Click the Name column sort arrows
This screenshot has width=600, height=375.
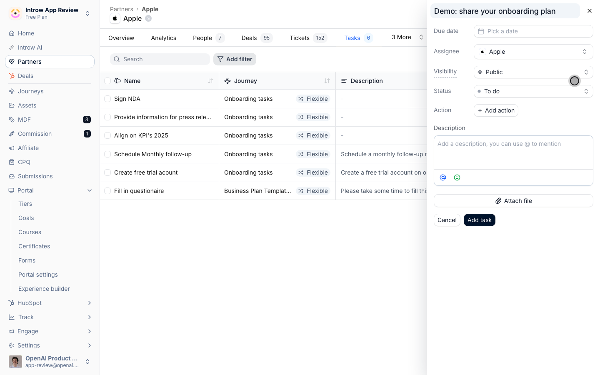pyautogui.click(x=210, y=81)
